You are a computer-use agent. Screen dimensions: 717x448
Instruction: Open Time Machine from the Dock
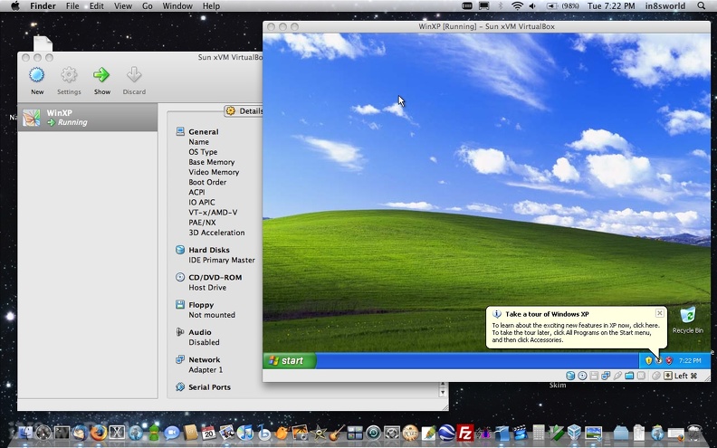tap(374, 432)
